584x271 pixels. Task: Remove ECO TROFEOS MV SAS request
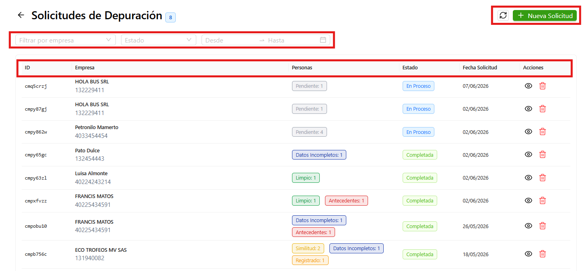tap(542, 254)
